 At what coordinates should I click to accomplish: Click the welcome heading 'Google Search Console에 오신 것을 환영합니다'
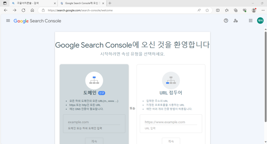click(132, 45)
